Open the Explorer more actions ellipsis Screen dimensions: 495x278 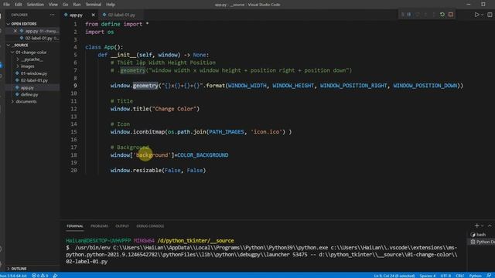pos(52,15)
